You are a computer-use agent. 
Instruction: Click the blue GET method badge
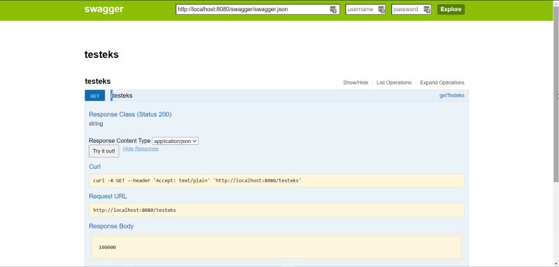(x=95, y=96)
